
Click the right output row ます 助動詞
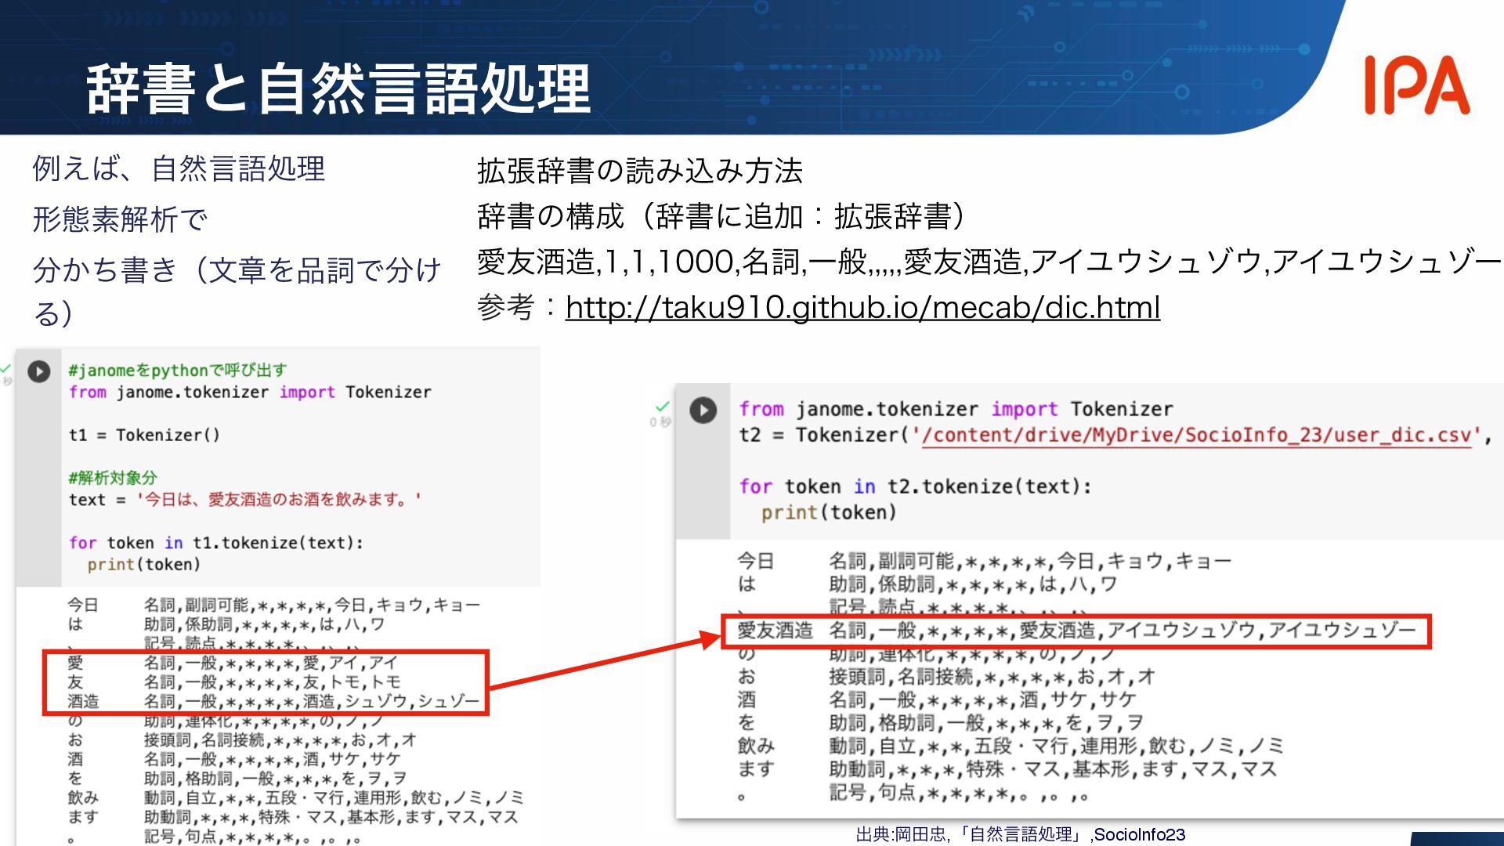(x=1007, y=769)
